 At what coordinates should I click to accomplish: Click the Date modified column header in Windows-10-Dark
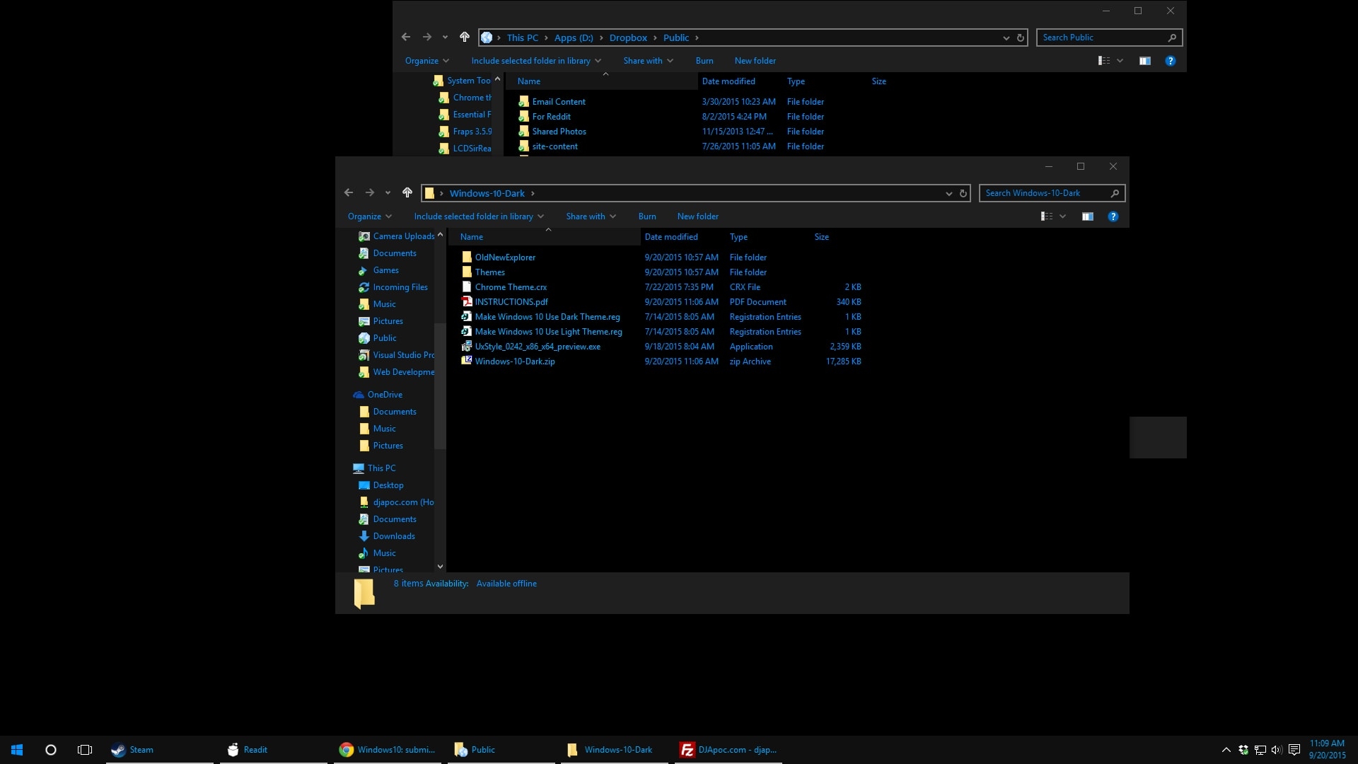click(x=671, y=237)
